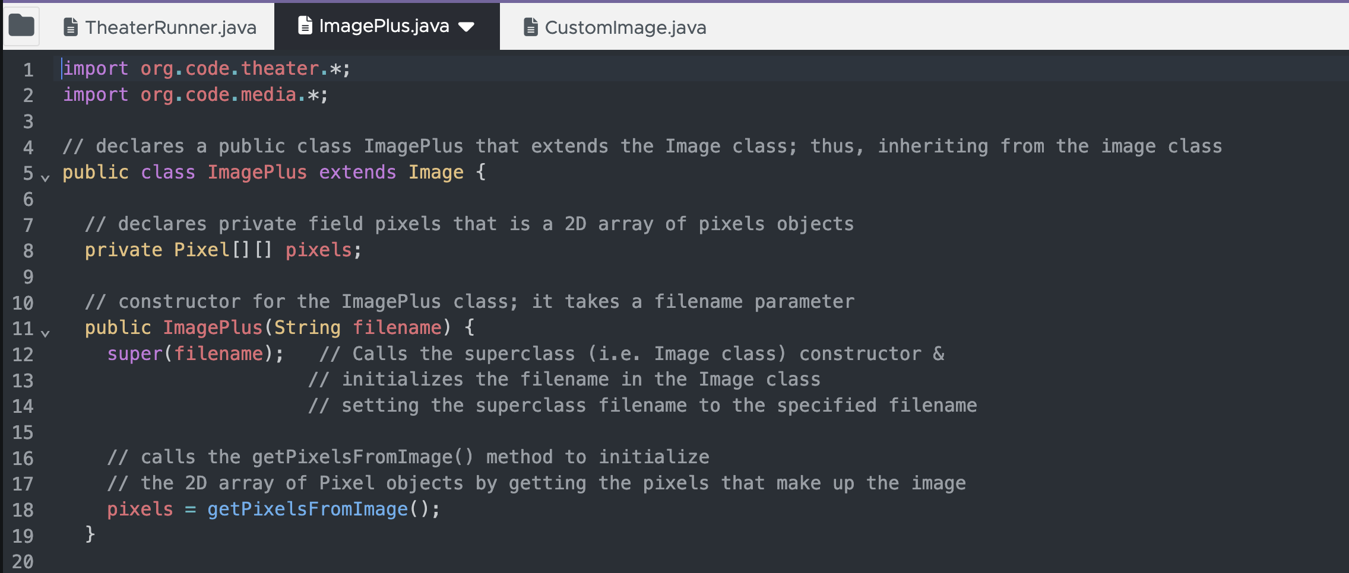Viewport: 1349px width, 573px height.
Task: Click line number 18 in the gutter
Action: point(23,510)
